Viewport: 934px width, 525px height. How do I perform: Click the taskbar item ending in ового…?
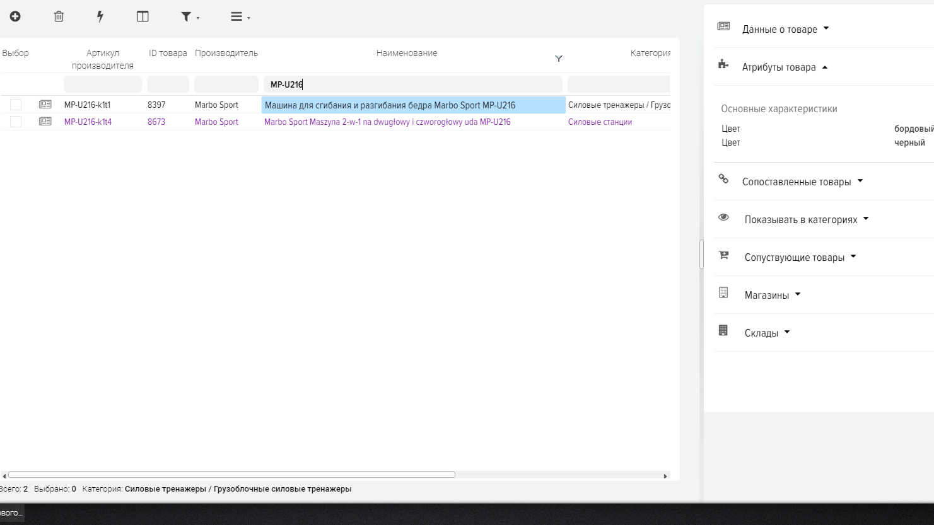11,513
